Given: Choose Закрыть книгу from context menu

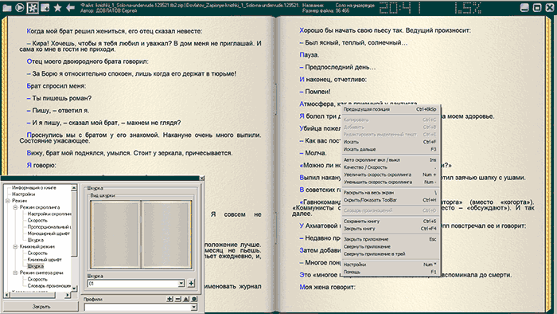Looking at the screenshot, I should point(390,229).
